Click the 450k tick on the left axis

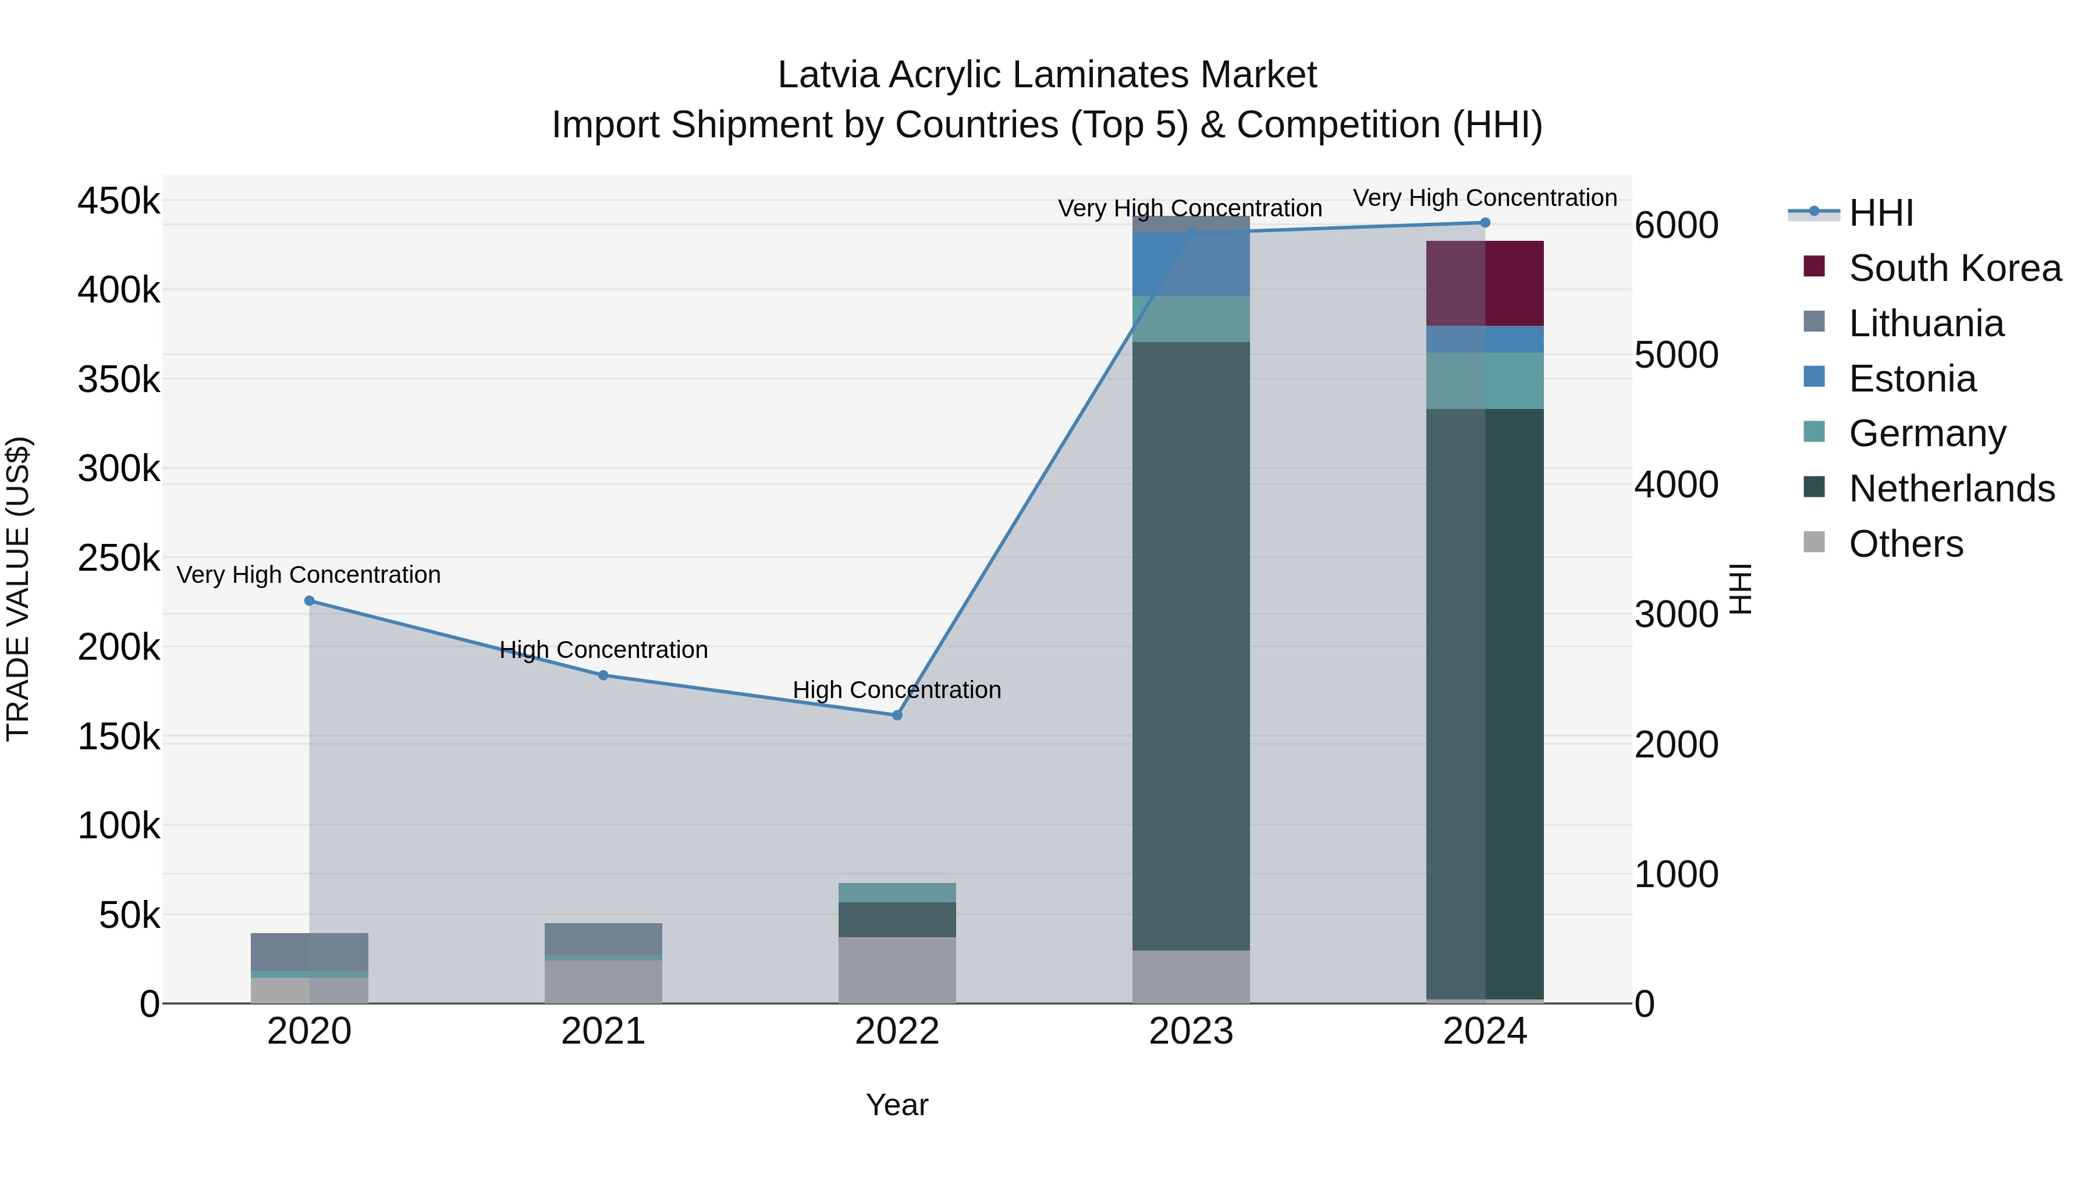[x=119, y=201]
